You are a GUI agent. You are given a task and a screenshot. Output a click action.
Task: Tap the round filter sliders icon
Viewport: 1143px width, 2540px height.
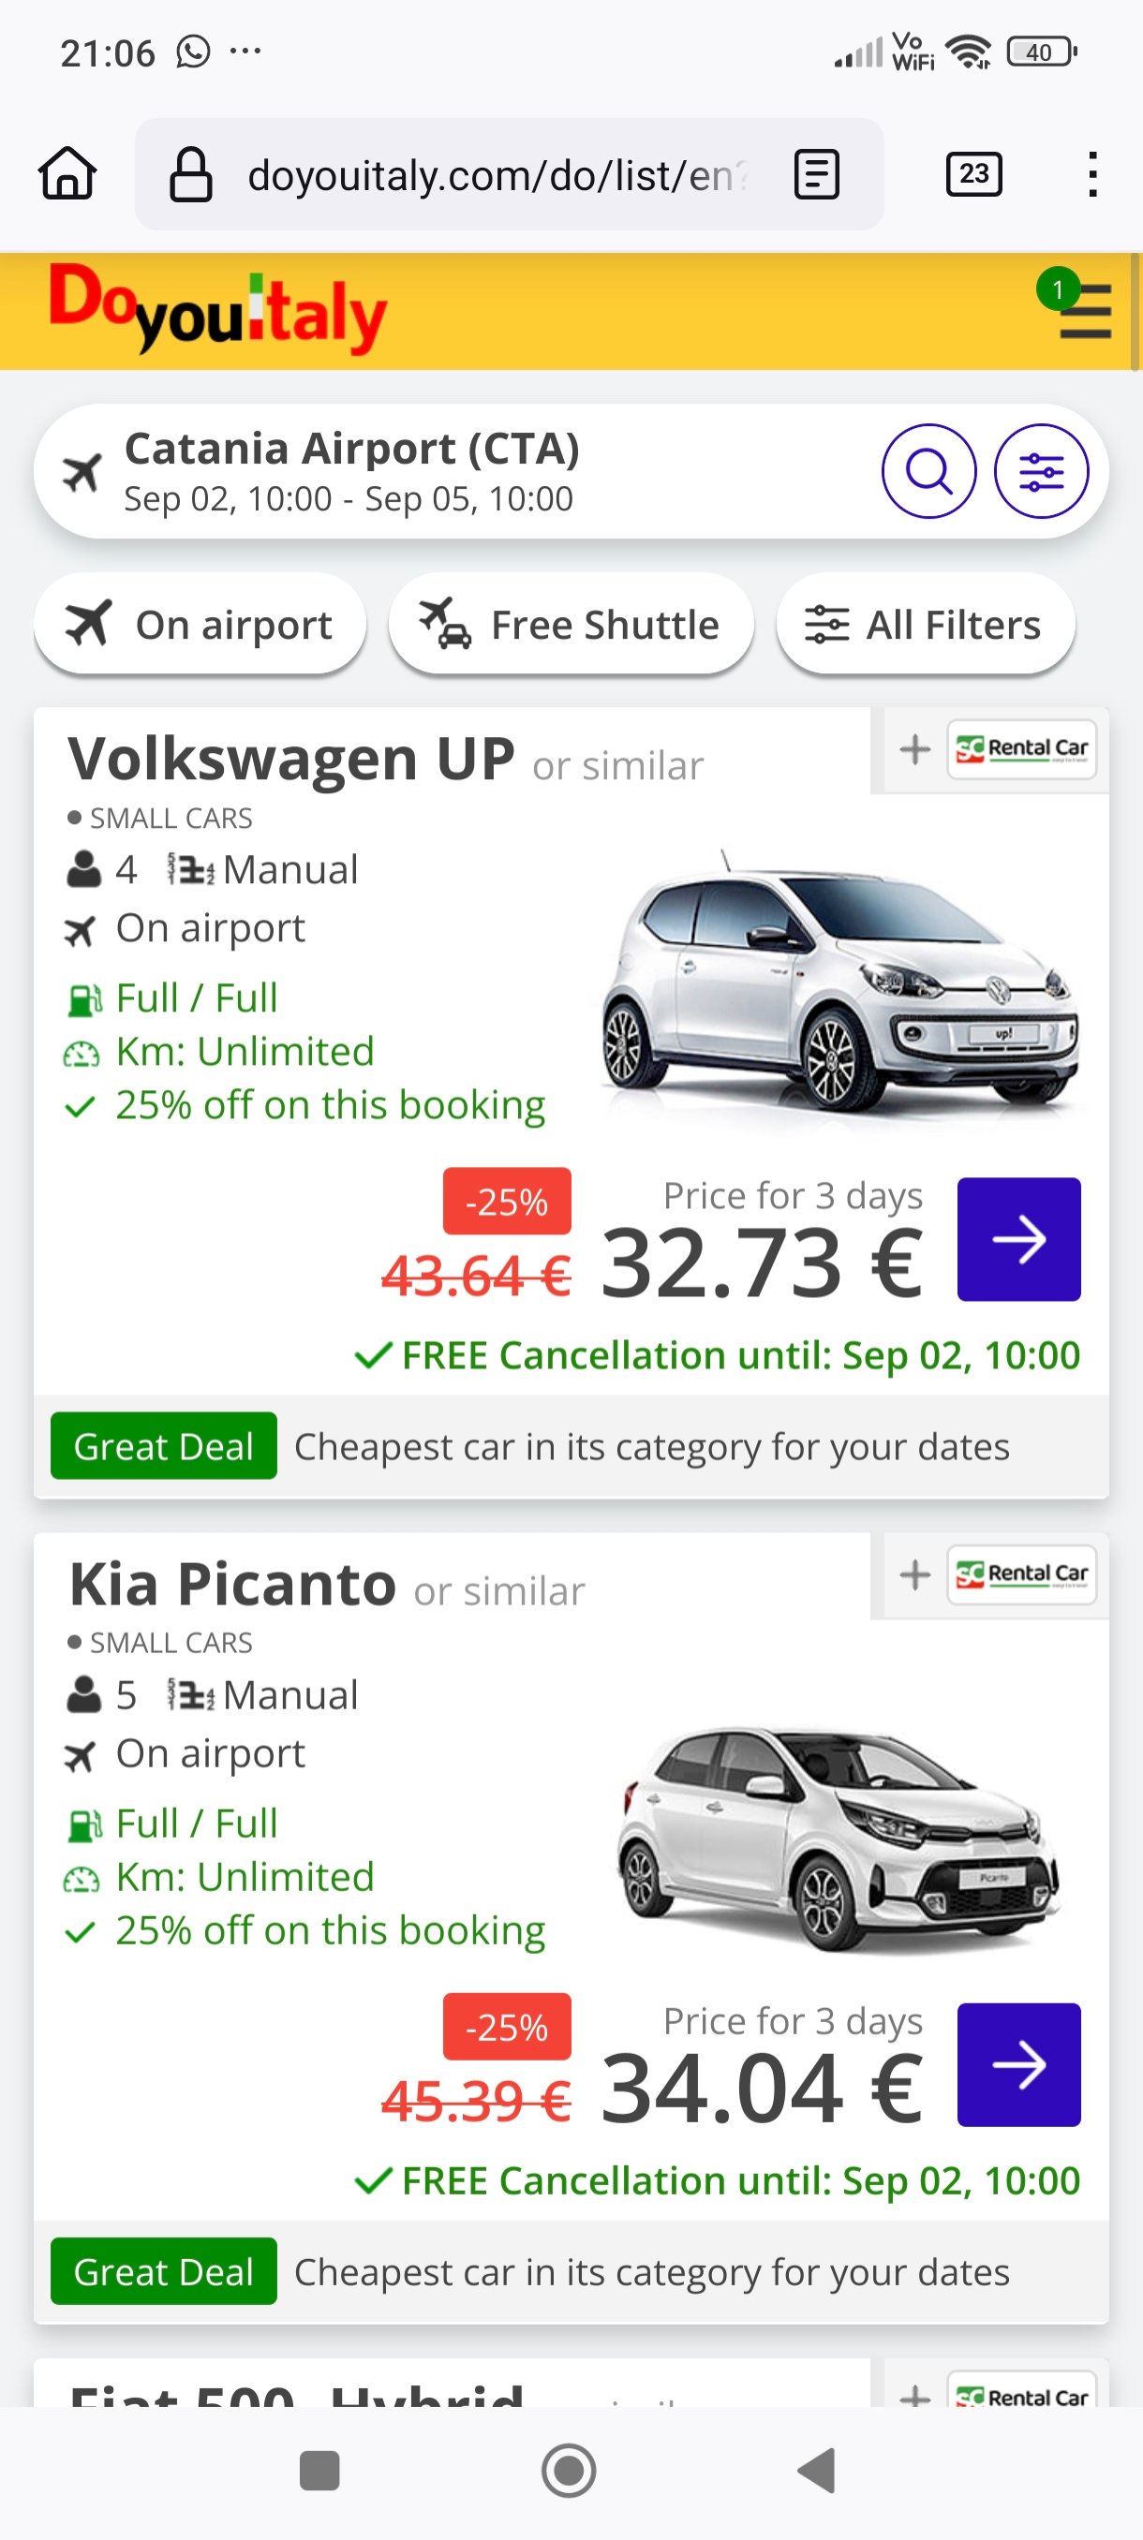(x=1041, y=471)
